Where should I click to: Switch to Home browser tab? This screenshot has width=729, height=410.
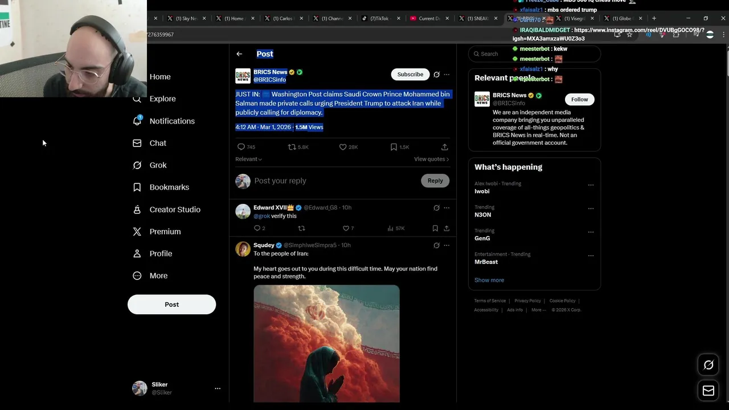[x=234, y=18]
